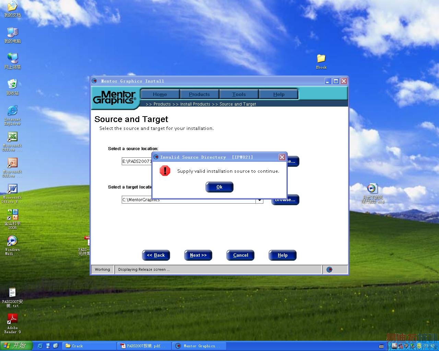Select the Microsoft Office Word shortcut
The height and width of the screenshot is (351, 439).
pyautogui.click(x=12, y=194)
